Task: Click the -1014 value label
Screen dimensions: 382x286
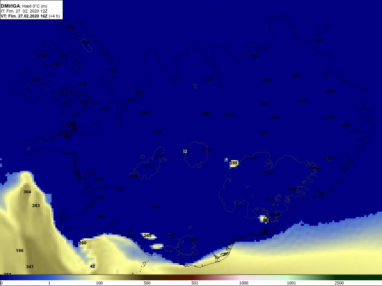Action: click(275, 117)
